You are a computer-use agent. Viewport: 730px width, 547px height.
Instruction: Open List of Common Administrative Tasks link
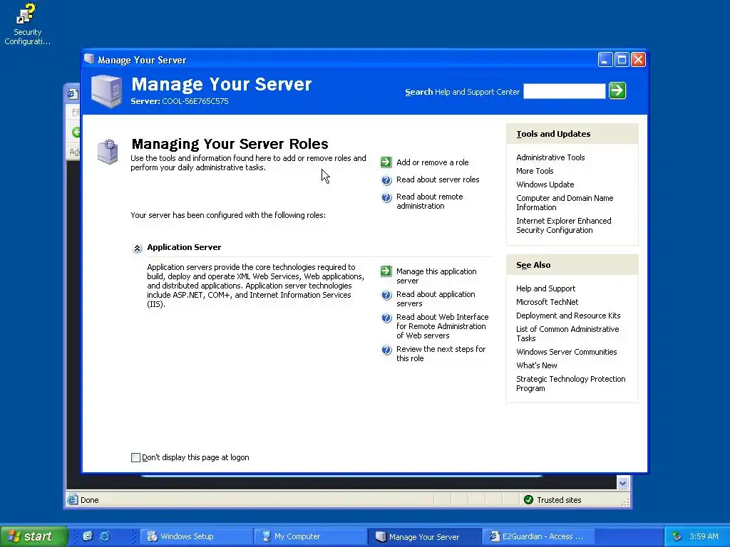coord(567,333)
